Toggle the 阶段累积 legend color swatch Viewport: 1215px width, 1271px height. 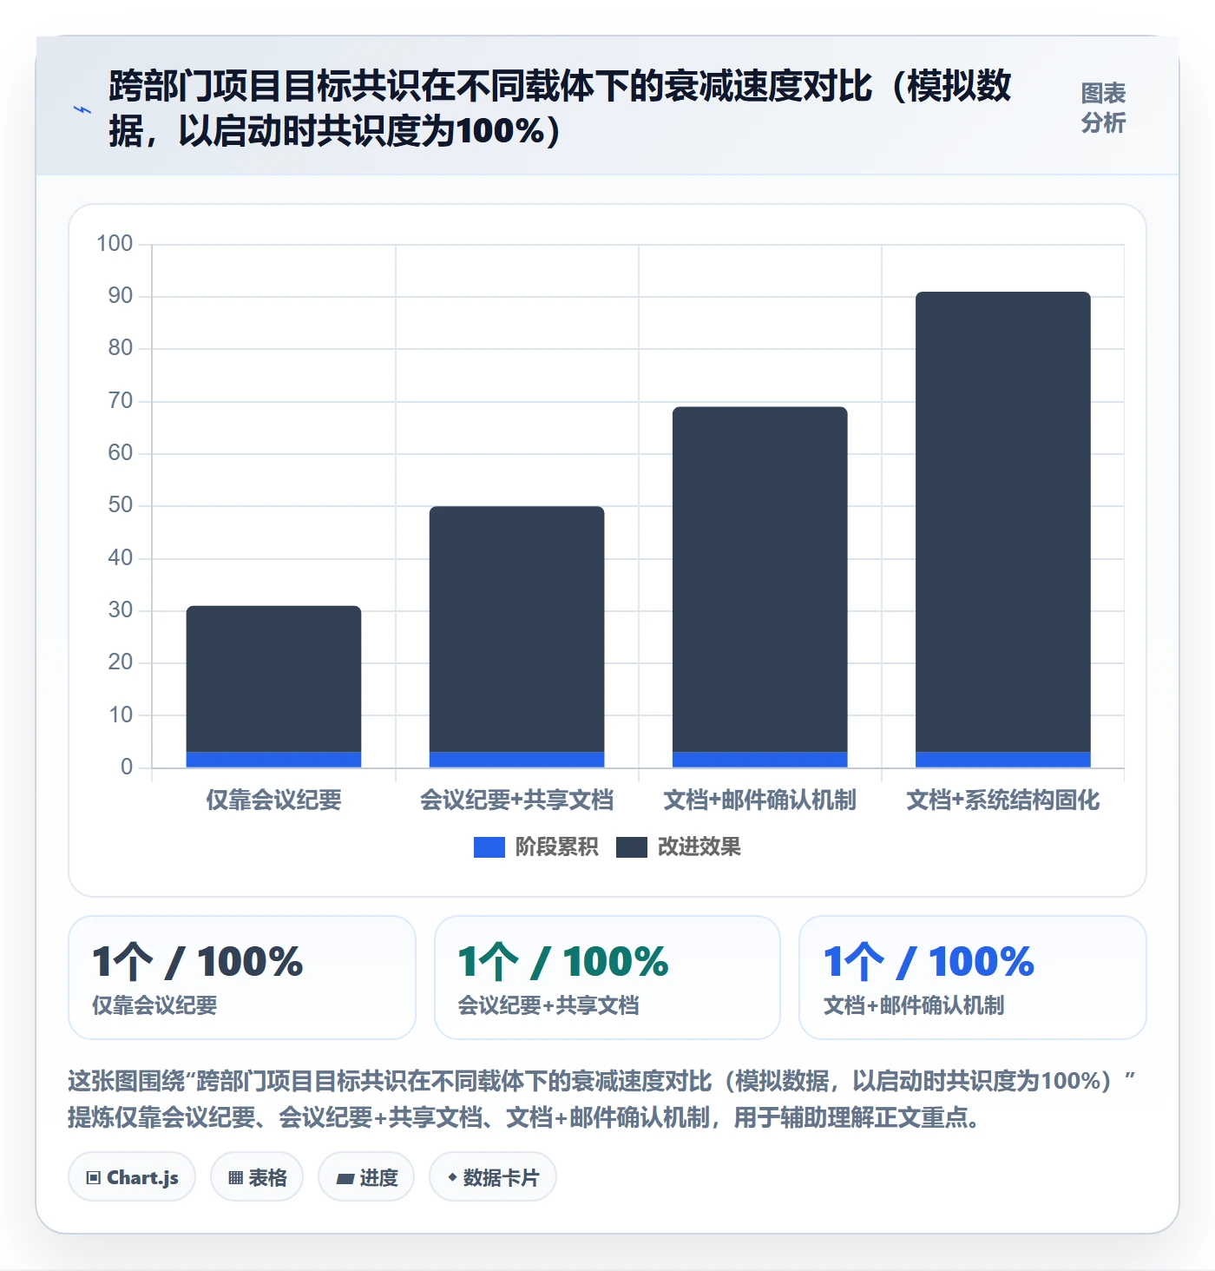(489, 847)
